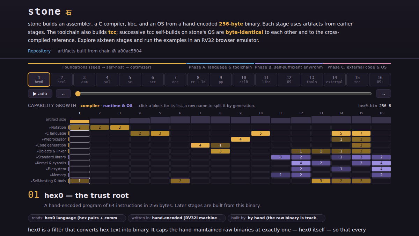The width and height of the screenshot is (419, 236).
Task: Open stage 15 tcc tab
Action: pyautogui.click(x=357, y=79)
